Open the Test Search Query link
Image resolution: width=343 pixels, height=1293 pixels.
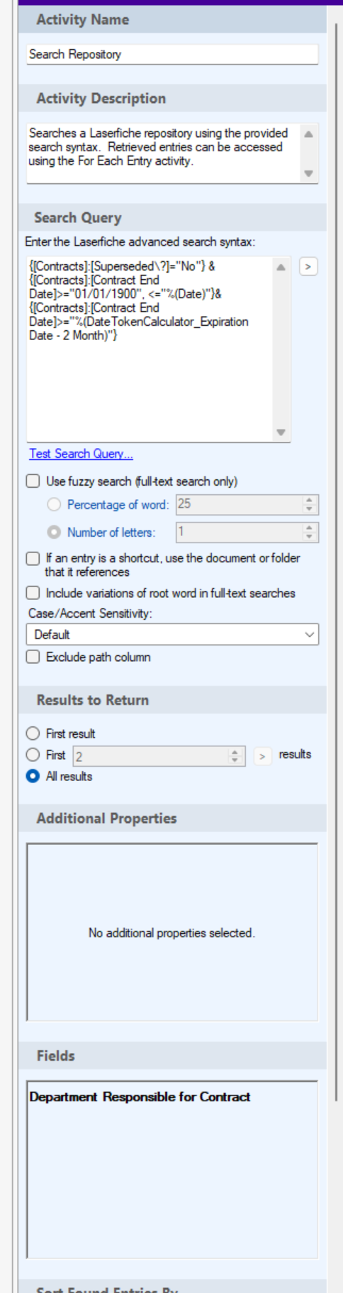(x=81, y=454)
